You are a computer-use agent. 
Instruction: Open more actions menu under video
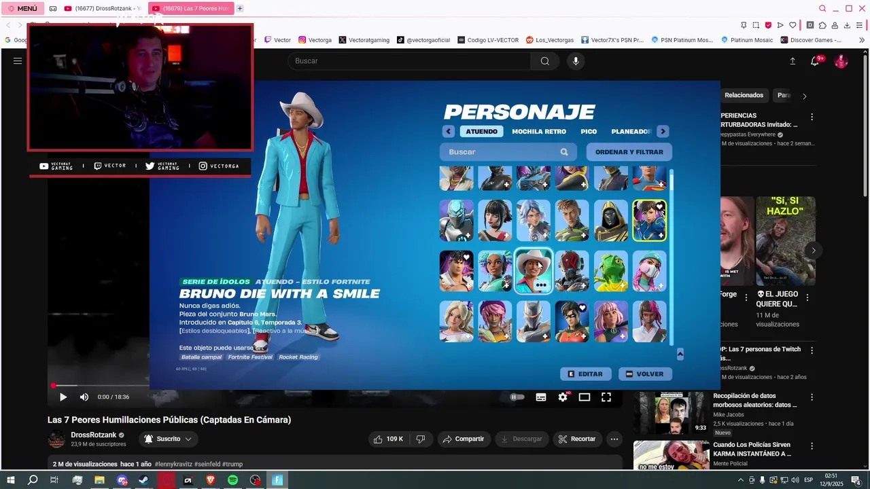614,439
